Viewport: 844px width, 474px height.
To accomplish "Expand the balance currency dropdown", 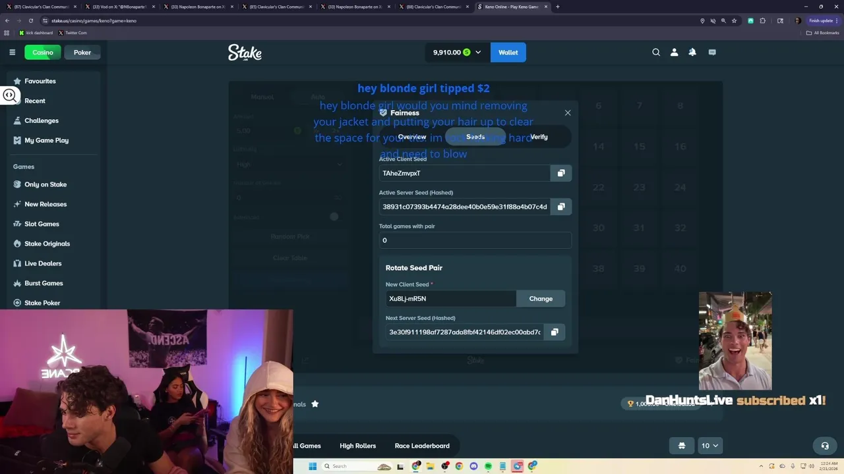I will (478, 53).
